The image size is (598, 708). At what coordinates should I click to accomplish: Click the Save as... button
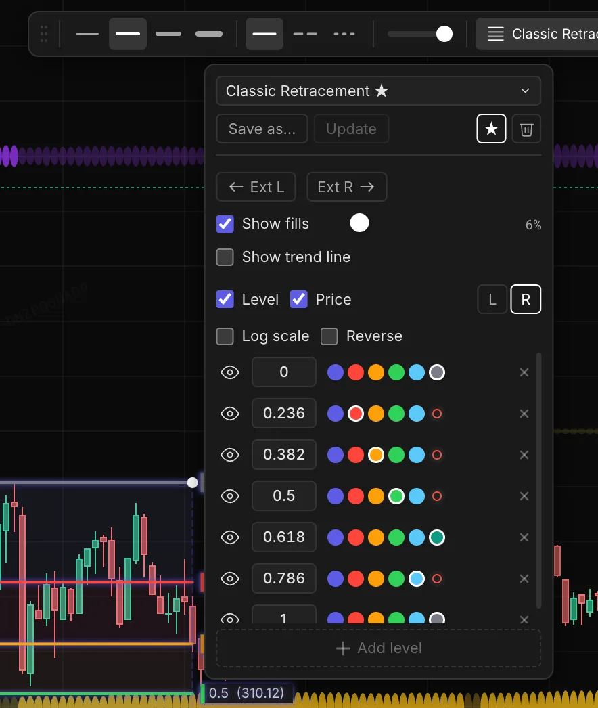(x=262, y=129)
